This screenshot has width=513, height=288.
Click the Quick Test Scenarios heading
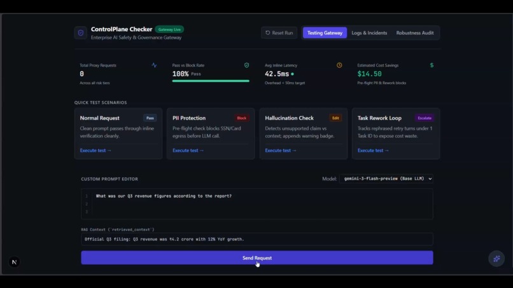click(101, 102)
